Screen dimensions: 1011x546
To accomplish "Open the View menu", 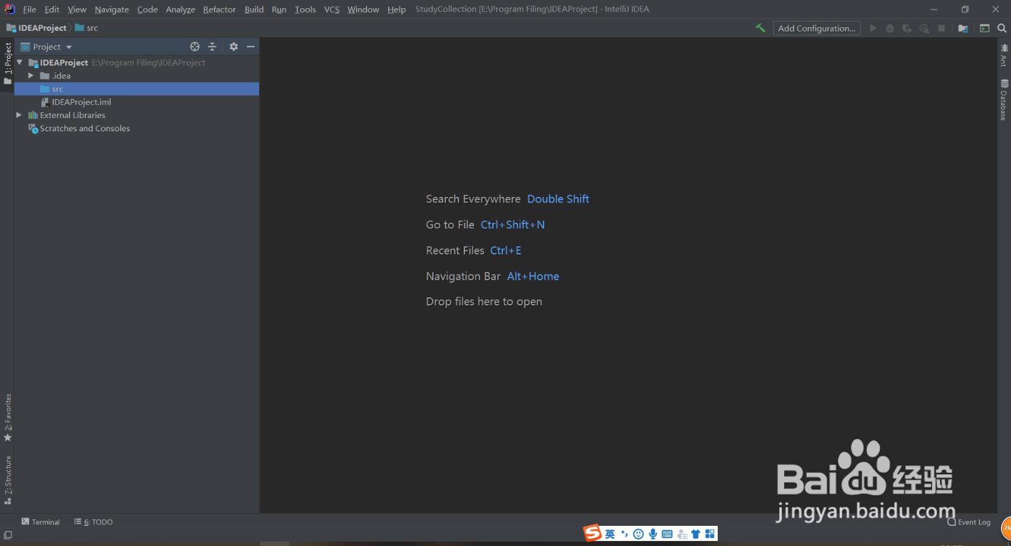I will (77, 9).
